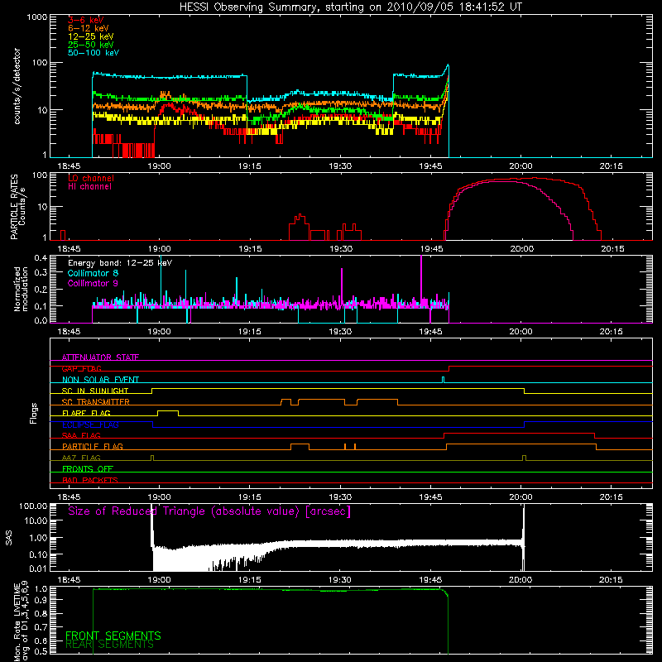Click the PARTICLE FLAG label
The width and height of the screenshot is (662, 662).
(x=93, y=446)
